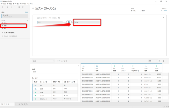Click the forward arrow in toolbar
169x108 pixels.
tap(11, 7)
